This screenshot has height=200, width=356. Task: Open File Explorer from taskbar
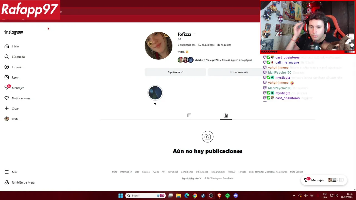(x=179, y=196)
